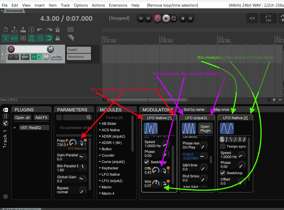284x210 pixels.
Task: Open track 1 ROUTE routing button
Action: 25,57
